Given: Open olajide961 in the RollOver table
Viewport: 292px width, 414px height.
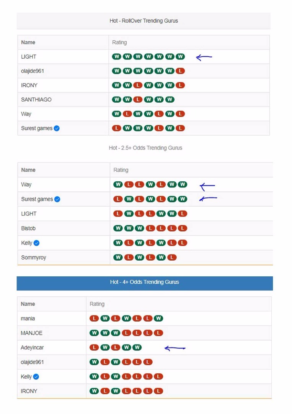Looking at the screenshot, I should coord(33,71).
